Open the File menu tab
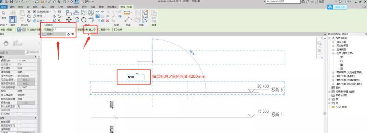 pos(3,7)
